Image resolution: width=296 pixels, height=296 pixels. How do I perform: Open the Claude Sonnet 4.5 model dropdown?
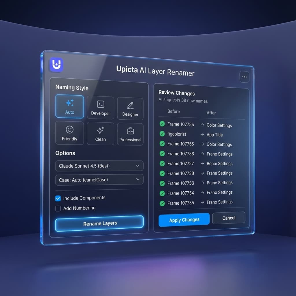pyautogui.click(x=99, y=166)
